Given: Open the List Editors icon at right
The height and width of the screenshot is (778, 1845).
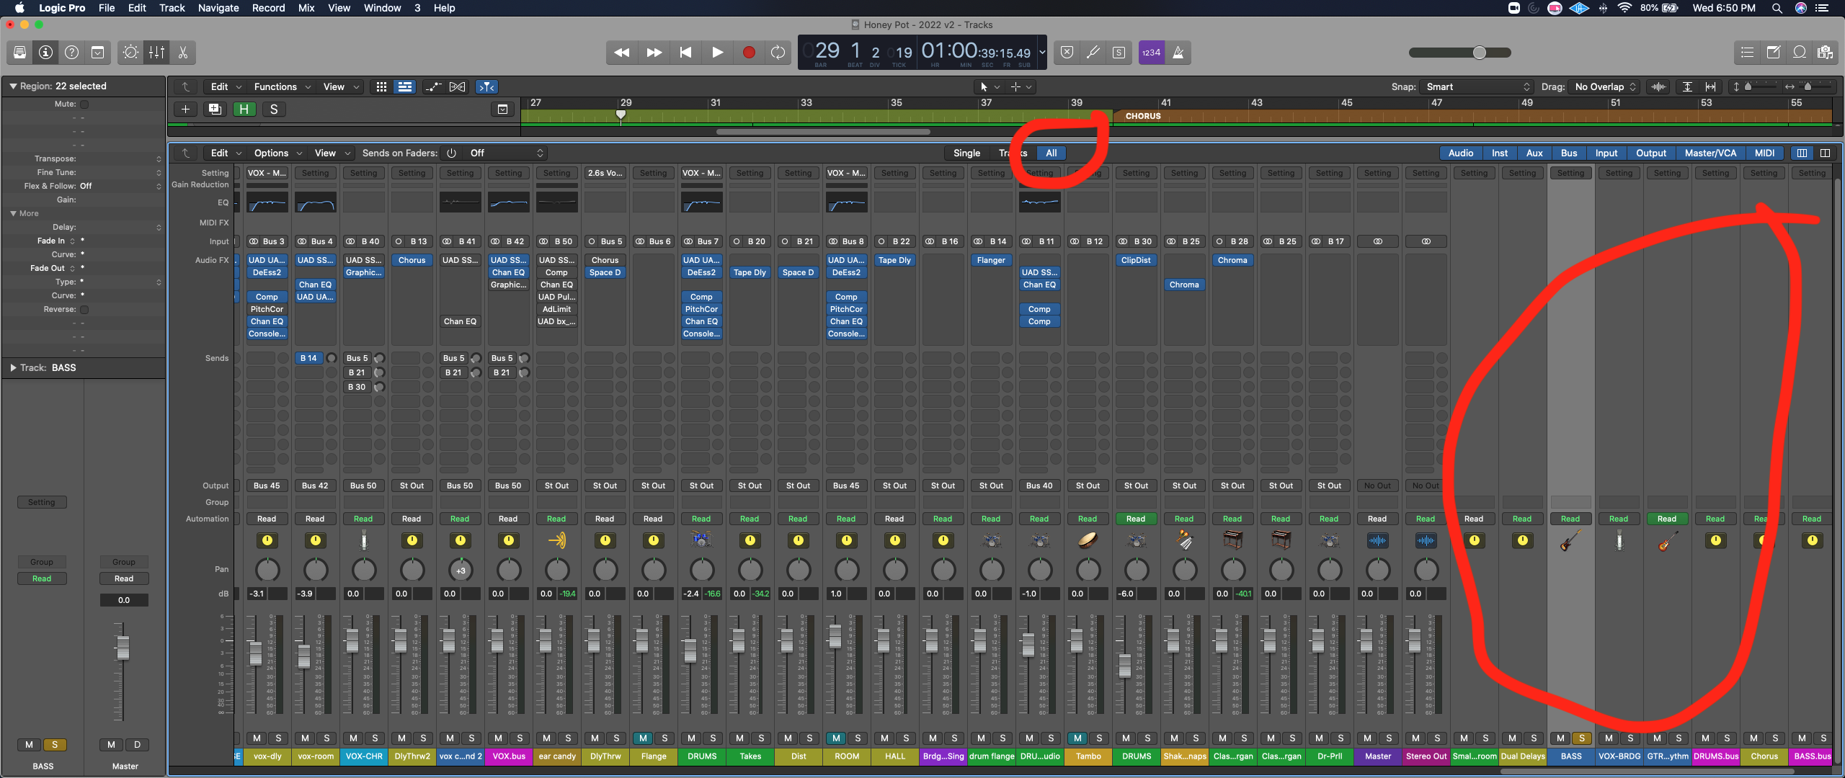Looking at the screenshot, I should coord(1747,53).
